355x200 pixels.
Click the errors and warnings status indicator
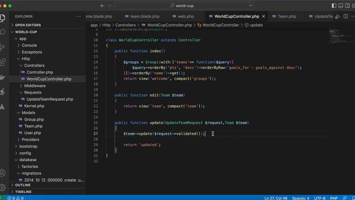[16, 198]
